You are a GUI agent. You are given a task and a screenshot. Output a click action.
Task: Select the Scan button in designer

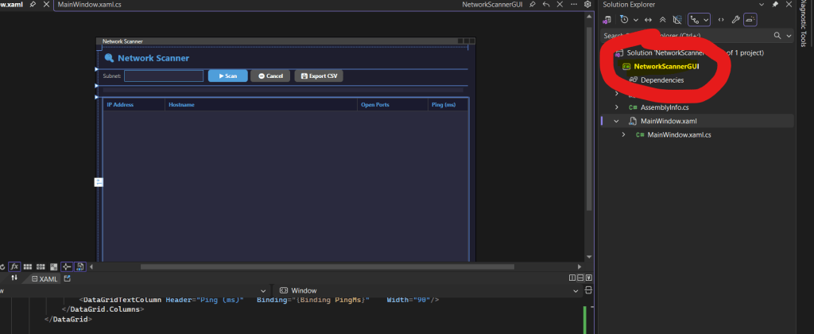coord(227,76)
